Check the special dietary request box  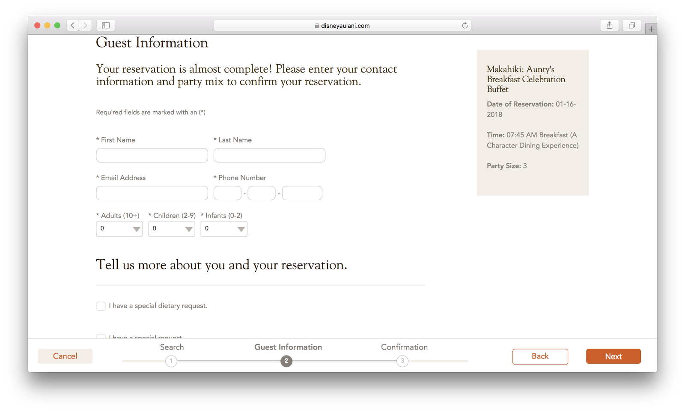(x=101, y=306)
